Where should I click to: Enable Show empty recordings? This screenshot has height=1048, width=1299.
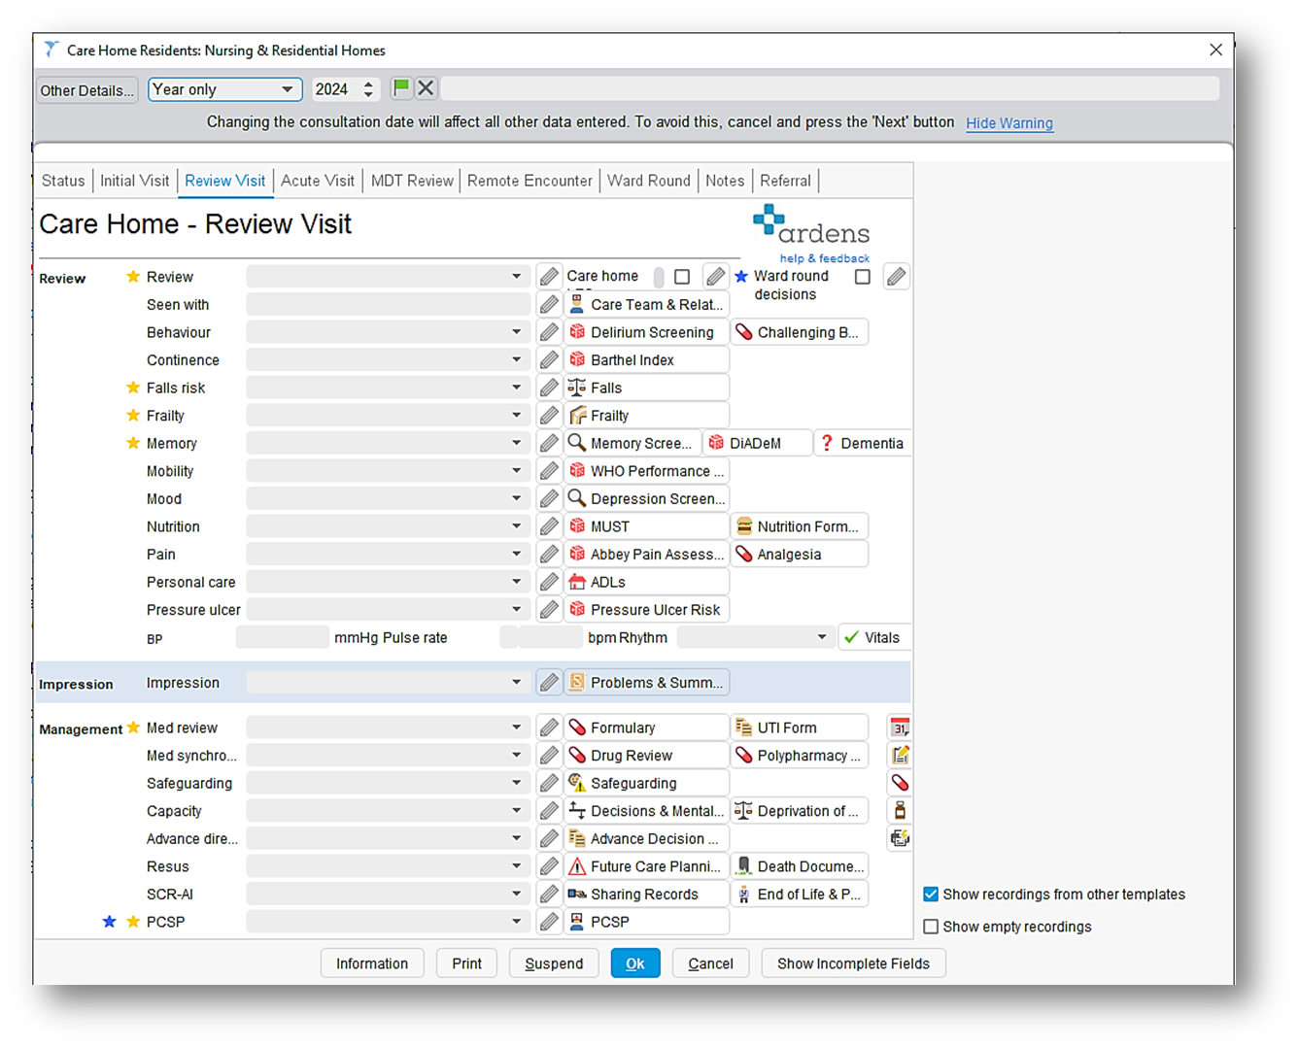[x=931, y=927]
